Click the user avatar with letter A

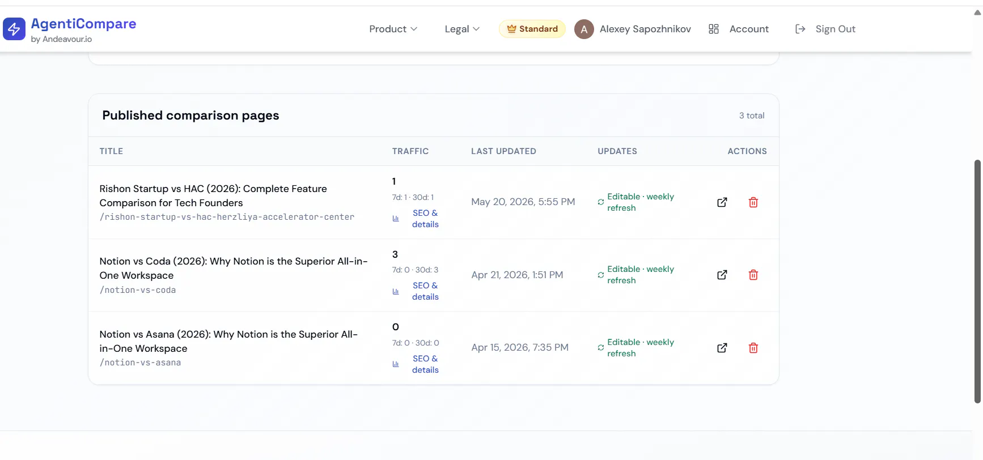click(x=584, y=29)
